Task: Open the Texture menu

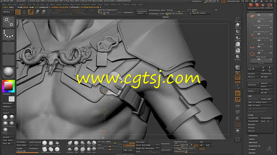Action: tap(113, 4)
